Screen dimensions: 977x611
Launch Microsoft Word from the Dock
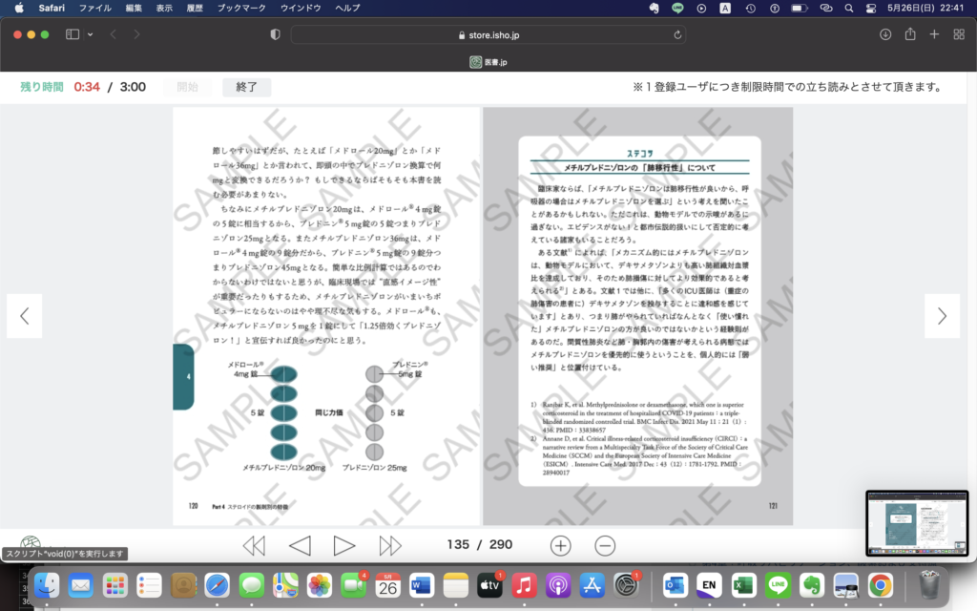[422, 585]
